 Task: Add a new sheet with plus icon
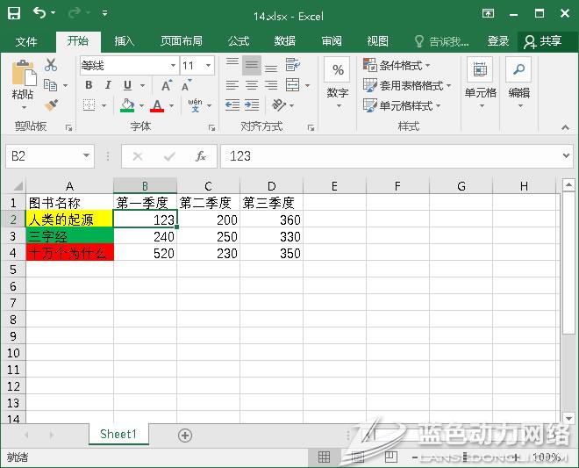[x=184, y=436]
